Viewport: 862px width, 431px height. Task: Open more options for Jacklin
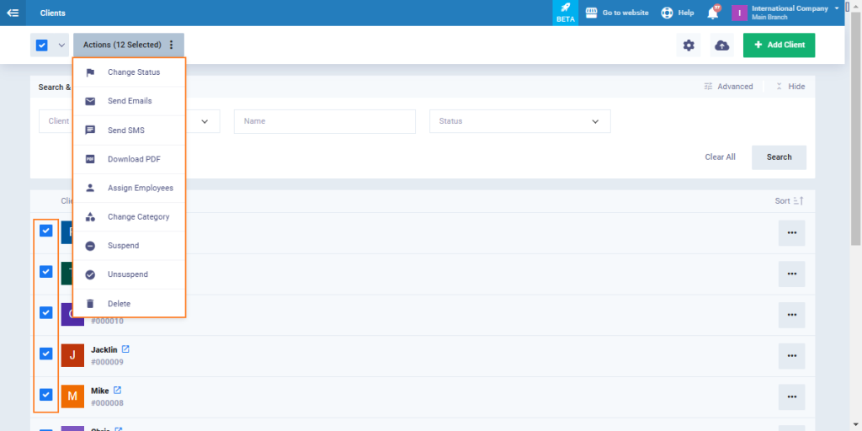click(791, 356)
